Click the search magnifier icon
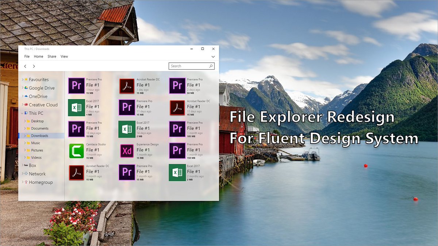The width and height of the screenshot is (438, 246). pyautogui.click(x=211, y=66)
